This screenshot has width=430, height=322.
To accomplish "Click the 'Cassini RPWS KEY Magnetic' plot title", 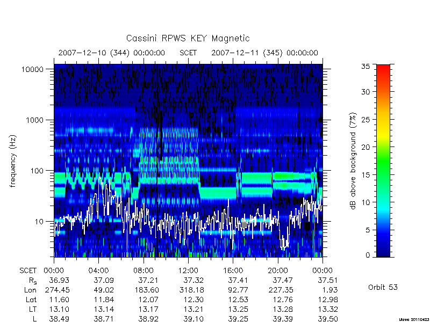I will point(188,39).
